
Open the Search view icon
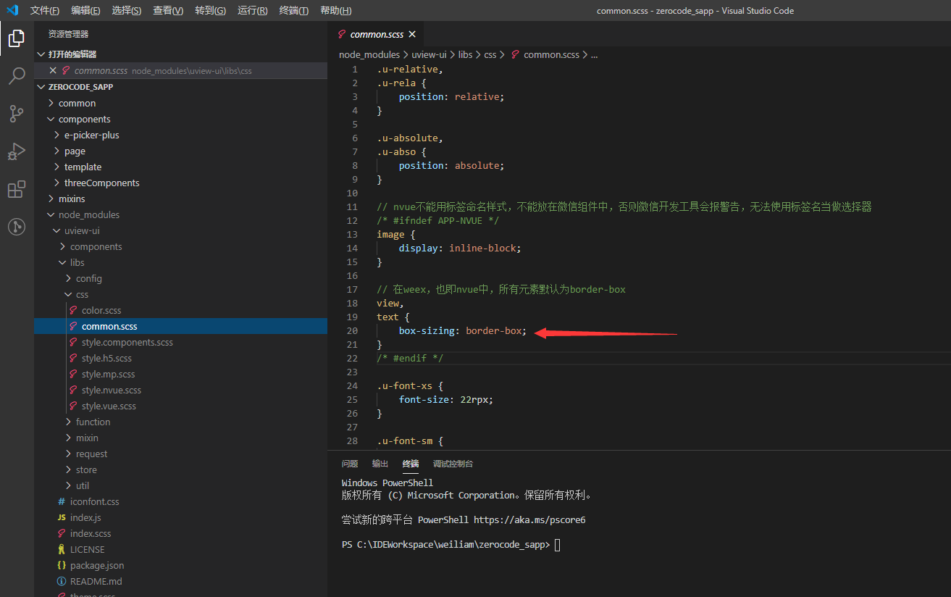pyautogui.click(x=16, y=76)
